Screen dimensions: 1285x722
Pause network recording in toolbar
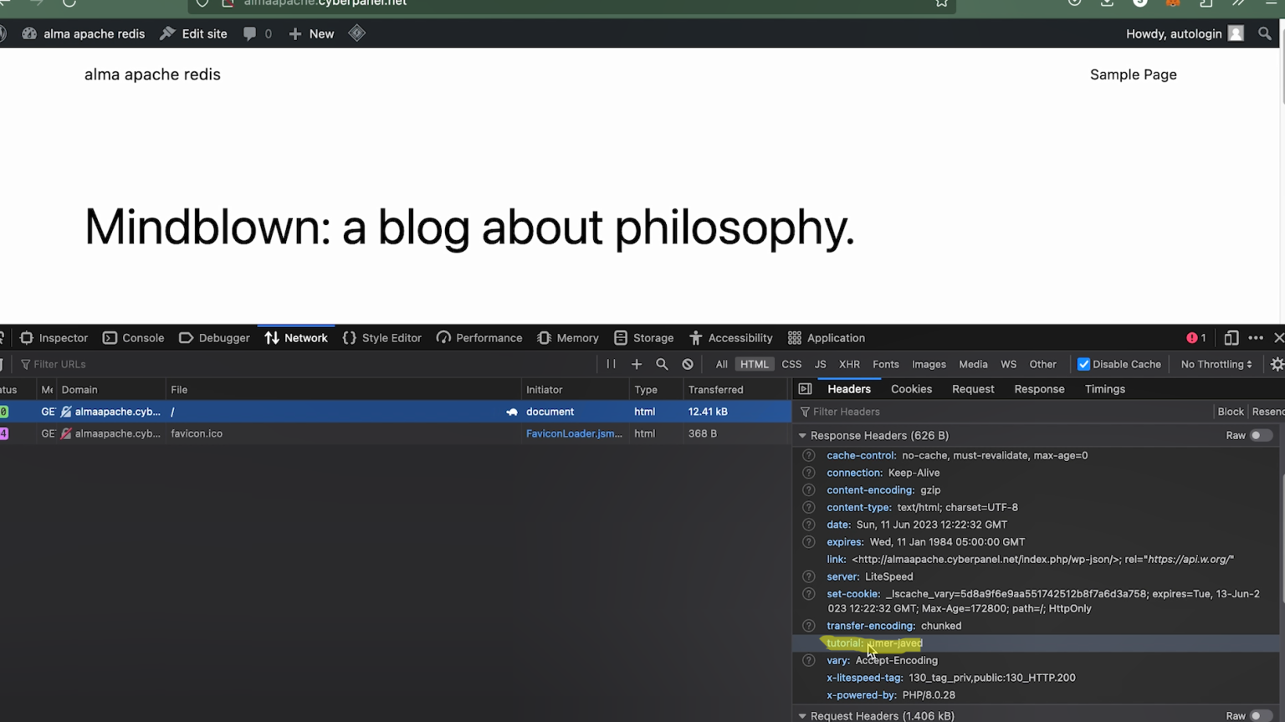[611, 364]
